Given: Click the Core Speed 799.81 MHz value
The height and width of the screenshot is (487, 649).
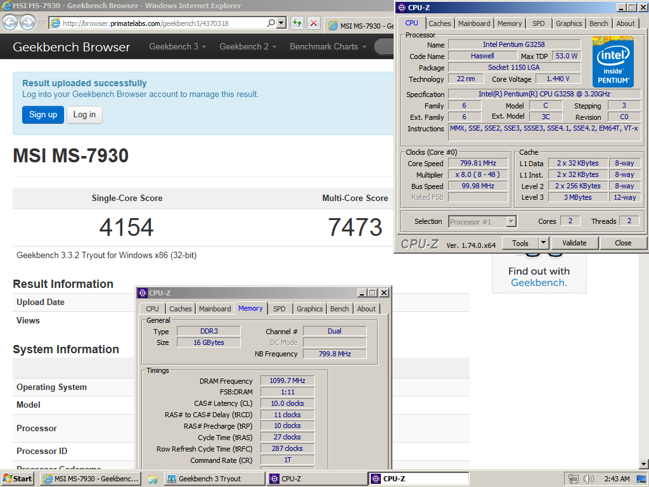Looking at the screenshot, I should click(x=478, y=163).
